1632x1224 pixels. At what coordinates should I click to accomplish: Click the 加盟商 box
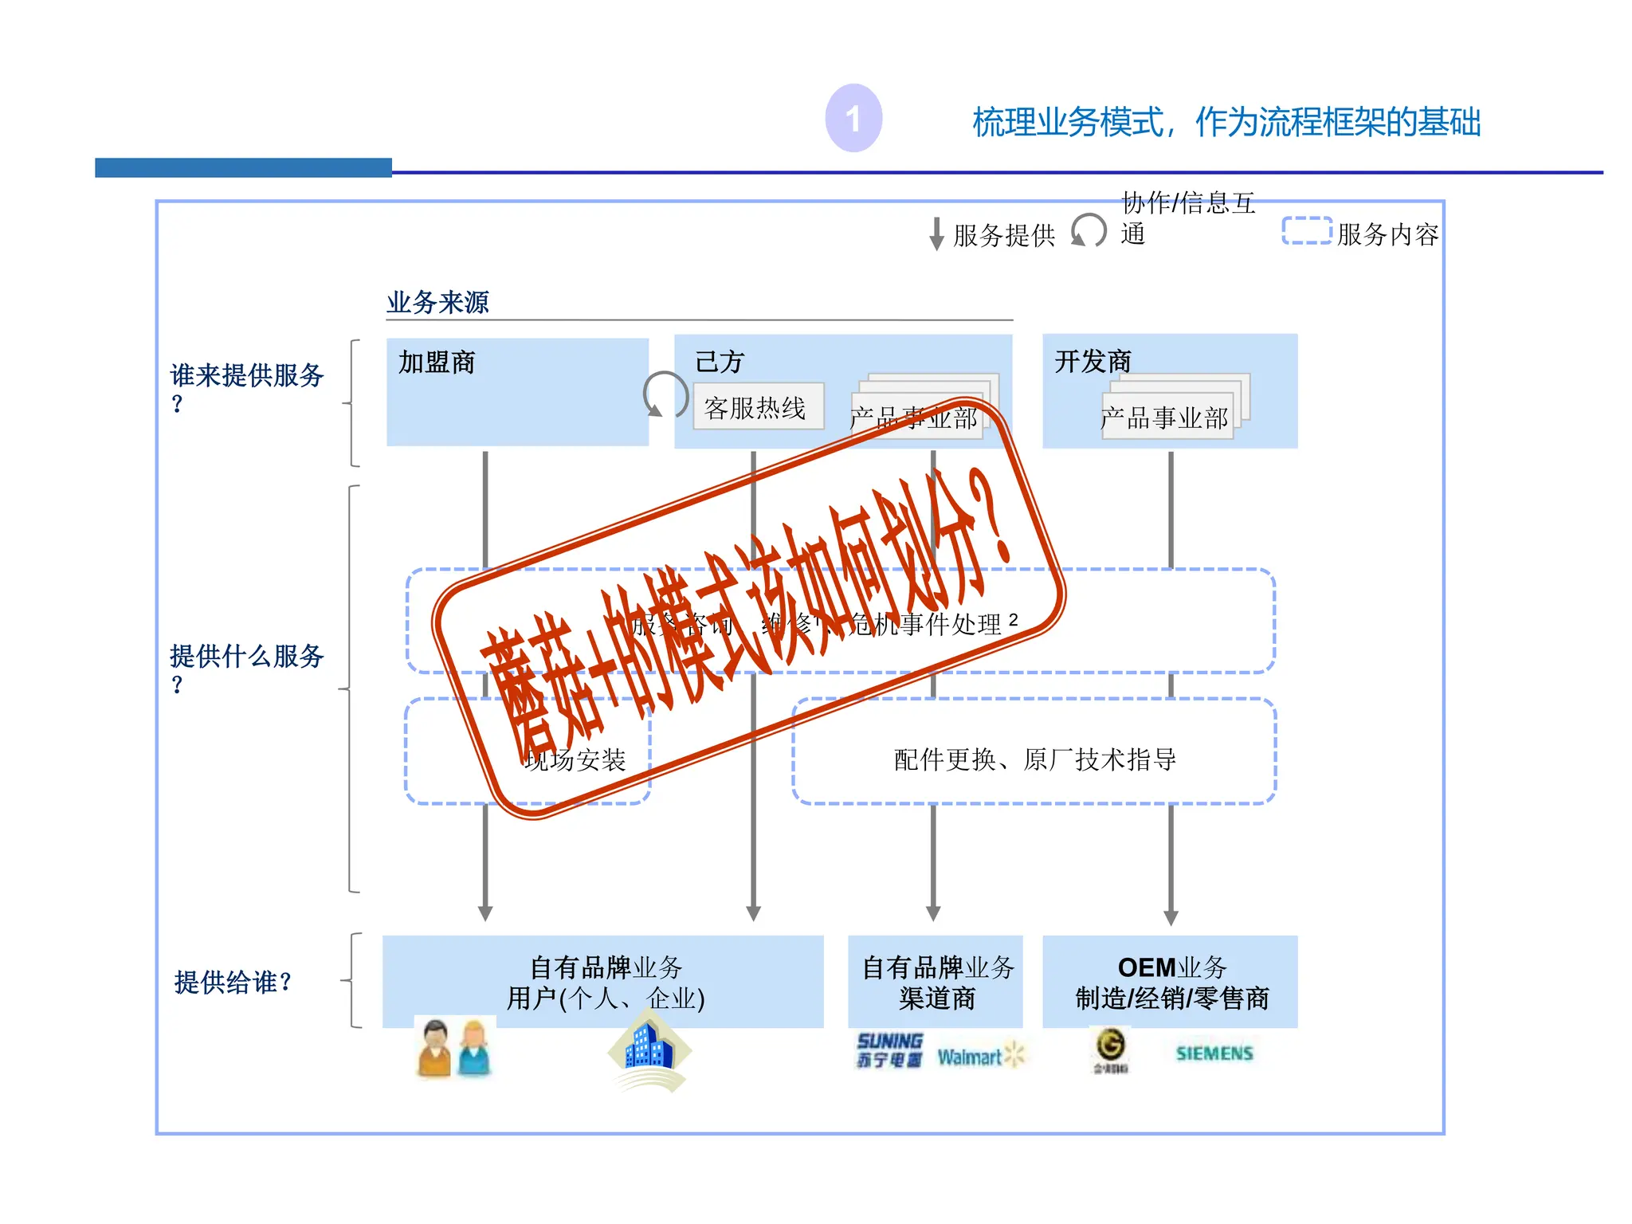pyautogui.click(x=518, y=392)
